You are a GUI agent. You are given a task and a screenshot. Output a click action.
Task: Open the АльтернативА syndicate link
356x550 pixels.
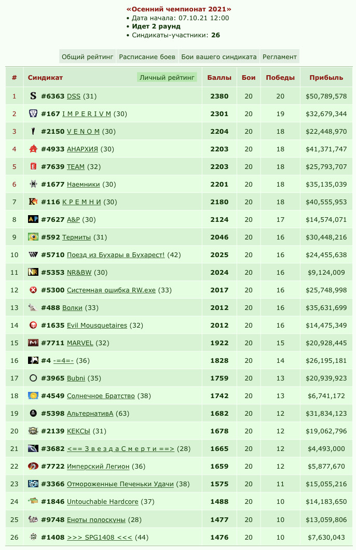point(90,414)
